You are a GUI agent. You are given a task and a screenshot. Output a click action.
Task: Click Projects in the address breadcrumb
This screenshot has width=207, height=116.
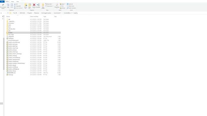coord(29,13)
